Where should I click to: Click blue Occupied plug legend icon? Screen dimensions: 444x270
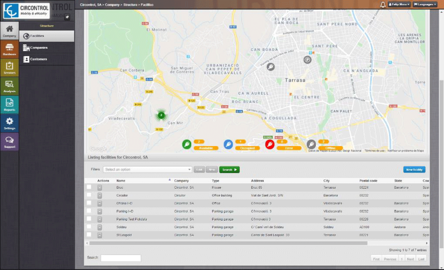[228, 144]
